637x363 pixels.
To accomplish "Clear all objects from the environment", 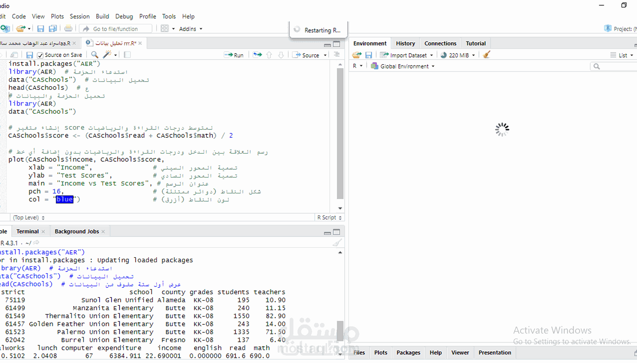I will (x=486, y=55).
